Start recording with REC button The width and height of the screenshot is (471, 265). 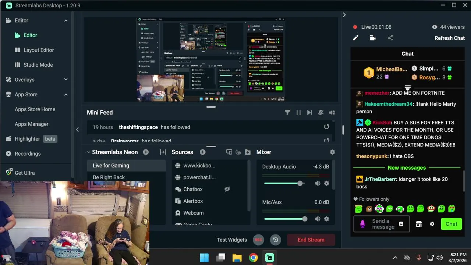pos(258,240)
